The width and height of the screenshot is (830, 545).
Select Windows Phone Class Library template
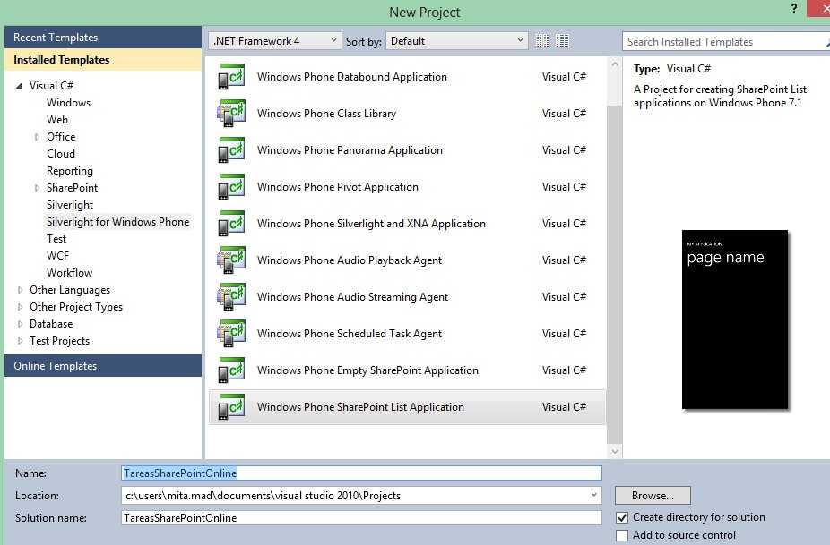pos(407,113)
